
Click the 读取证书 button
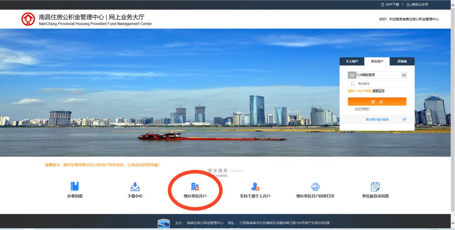tap(378, 91)
